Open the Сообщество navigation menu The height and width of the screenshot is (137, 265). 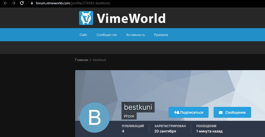(107, 35)
